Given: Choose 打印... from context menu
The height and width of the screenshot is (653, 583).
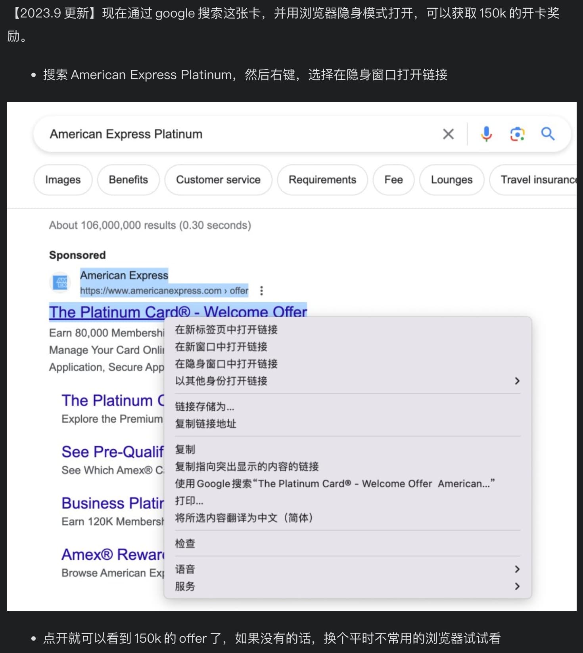Looking at the screenshot, I should [x=347, y=501].
